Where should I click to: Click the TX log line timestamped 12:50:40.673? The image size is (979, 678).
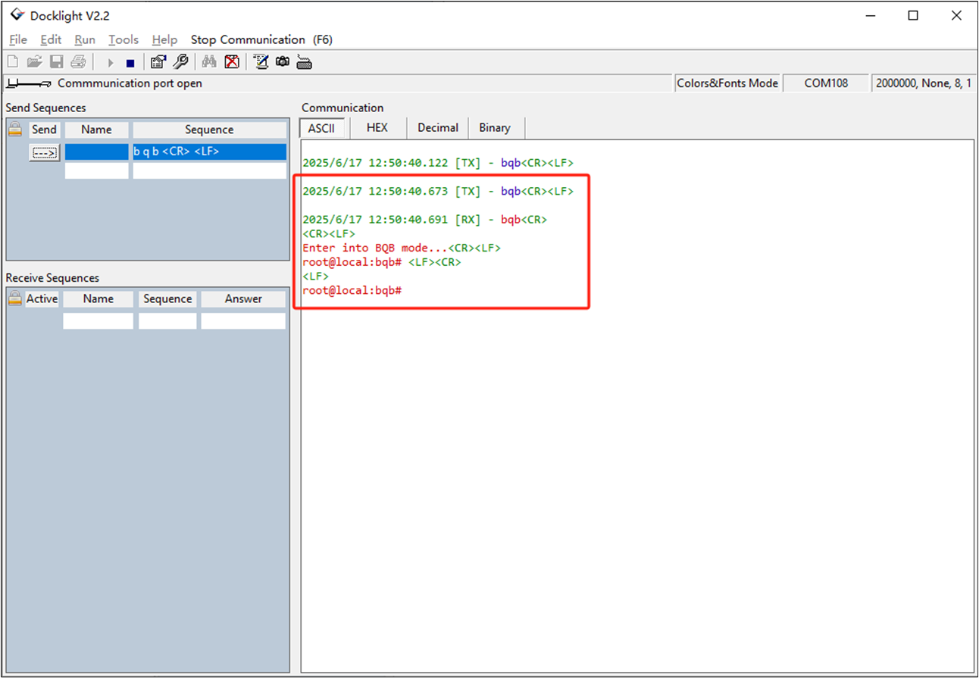click(x=438, y=191)
